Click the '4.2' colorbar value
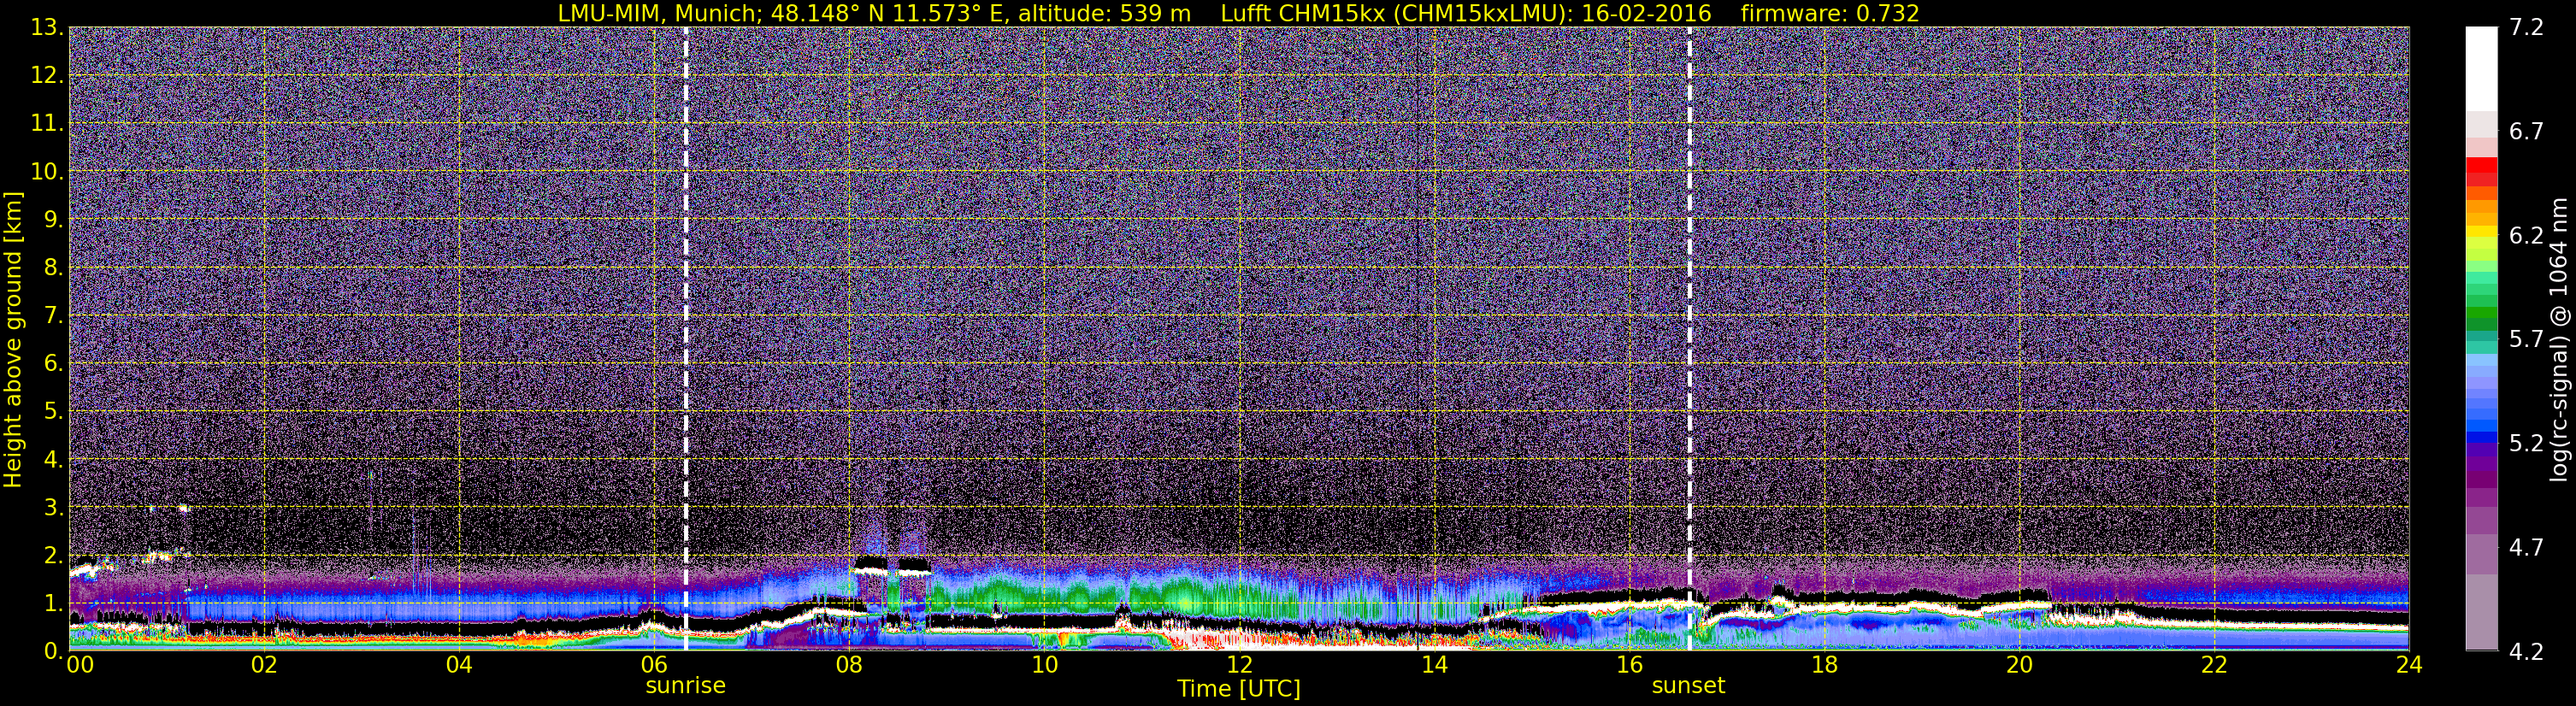 [x=2526, y=652]
